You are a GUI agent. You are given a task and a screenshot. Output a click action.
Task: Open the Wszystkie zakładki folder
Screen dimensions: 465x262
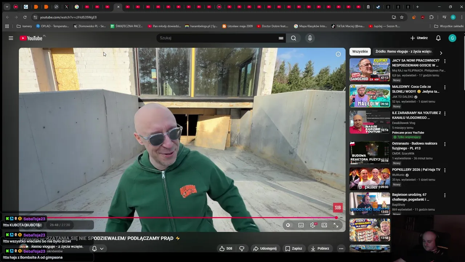tap(449, 26)
